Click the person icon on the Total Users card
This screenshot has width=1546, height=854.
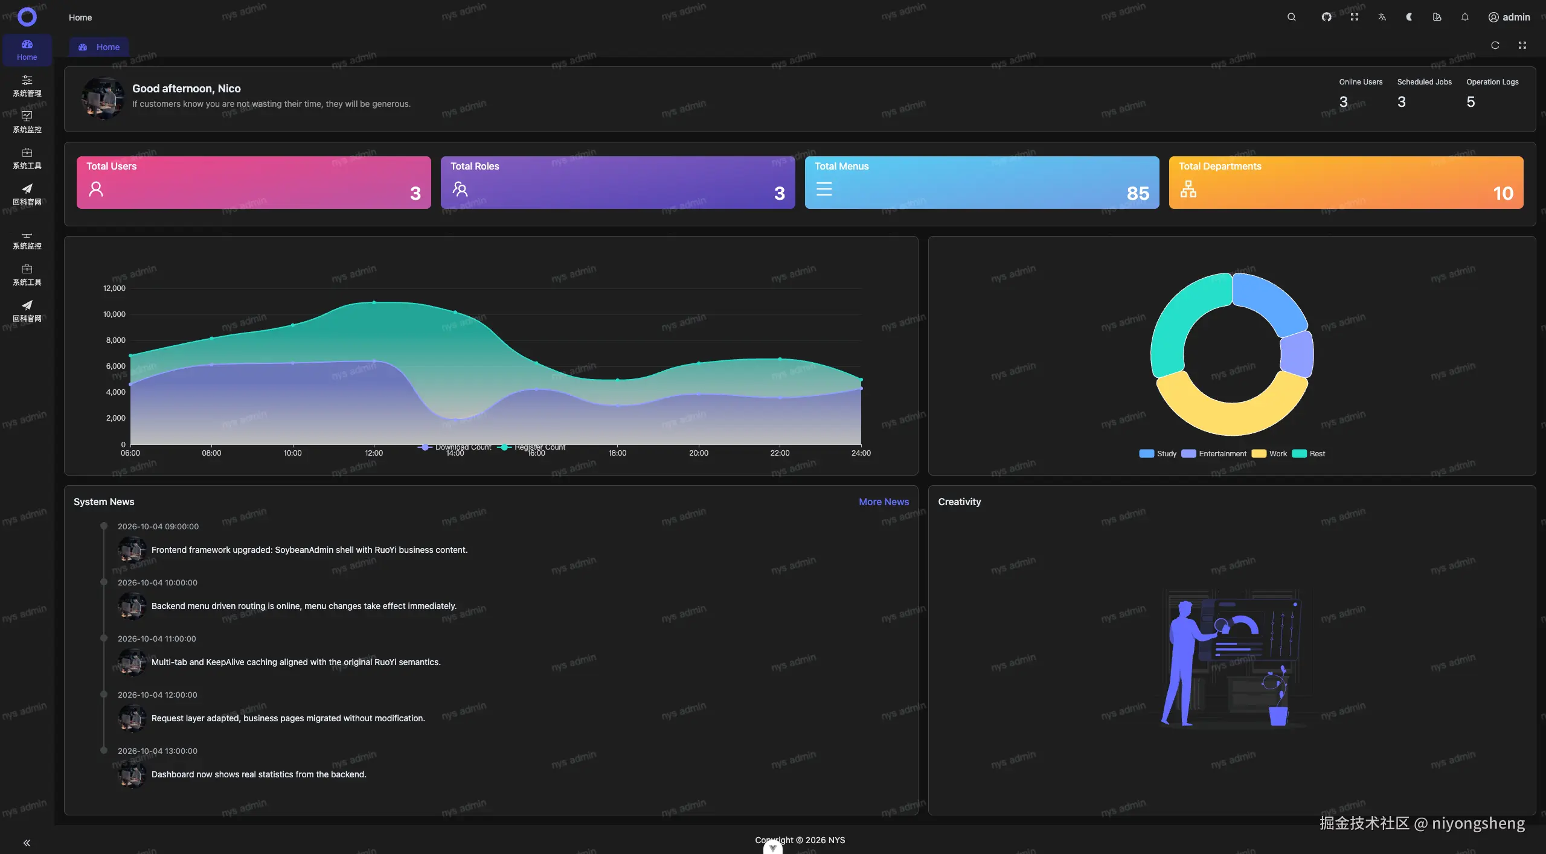pos(96,190)
